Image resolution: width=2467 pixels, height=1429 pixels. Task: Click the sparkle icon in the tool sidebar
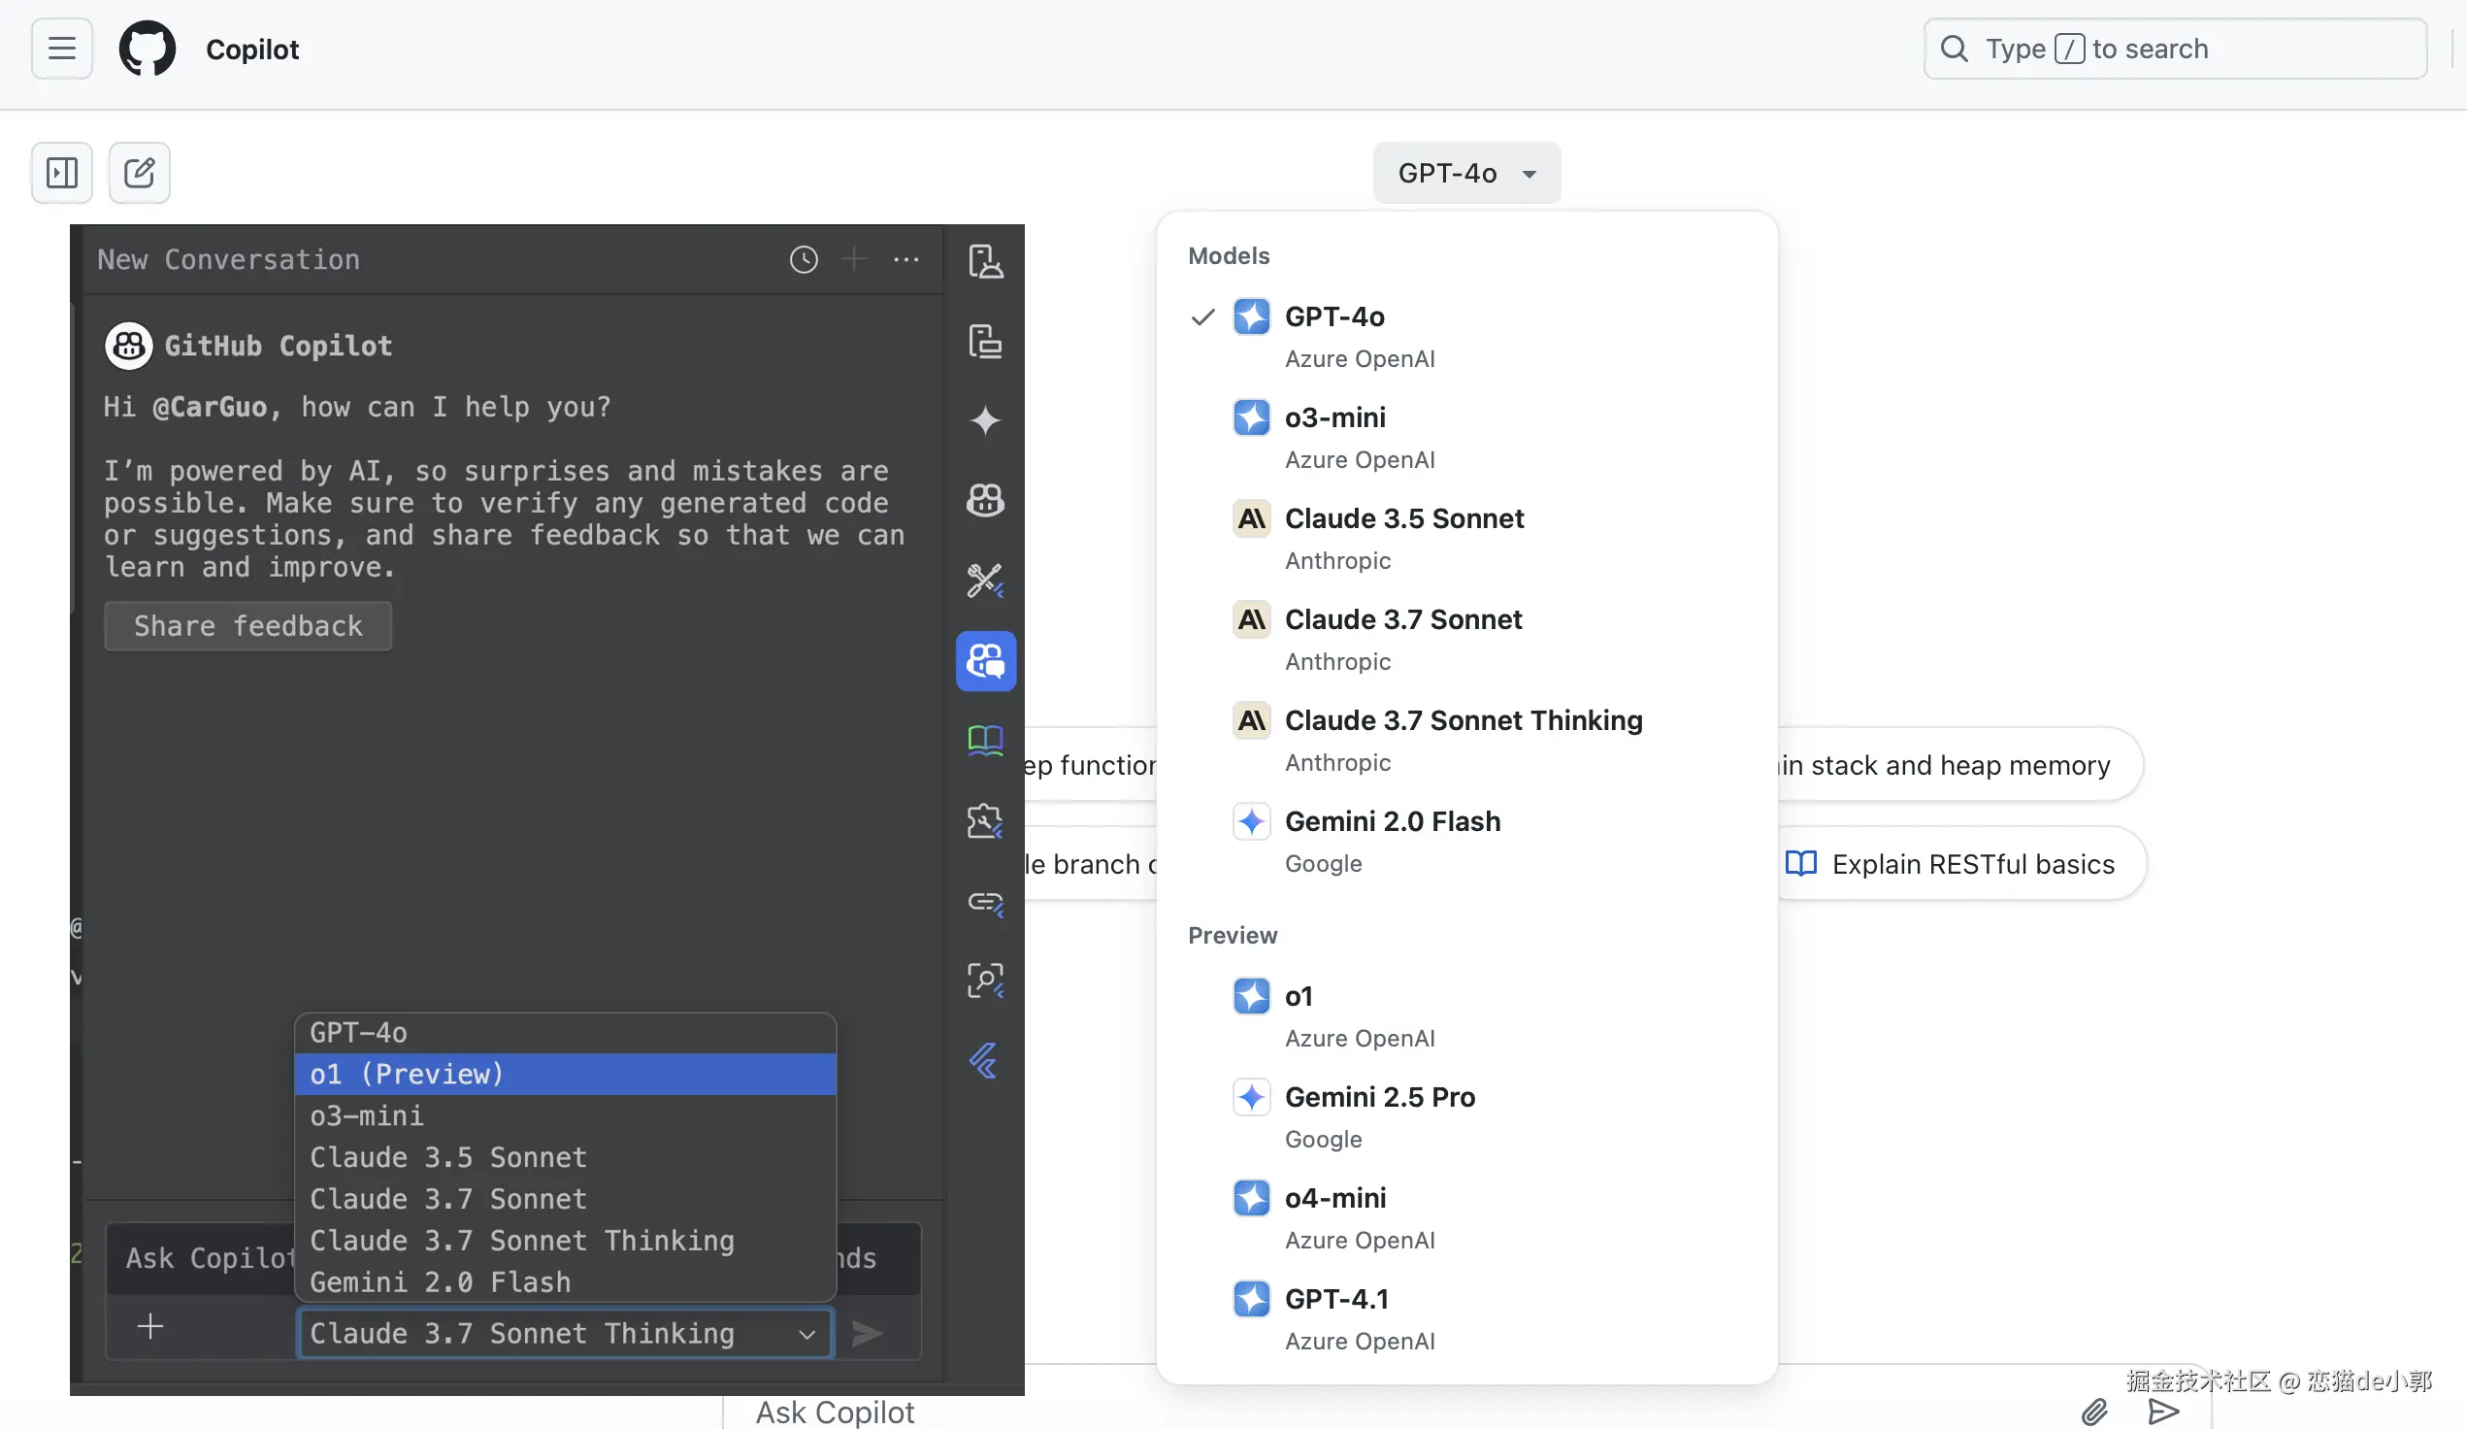tap(985, 421)
